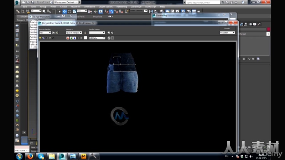Click the Save Image icon in render window
The height and width of the screenshot is (160, 285).
click(40, 38)
